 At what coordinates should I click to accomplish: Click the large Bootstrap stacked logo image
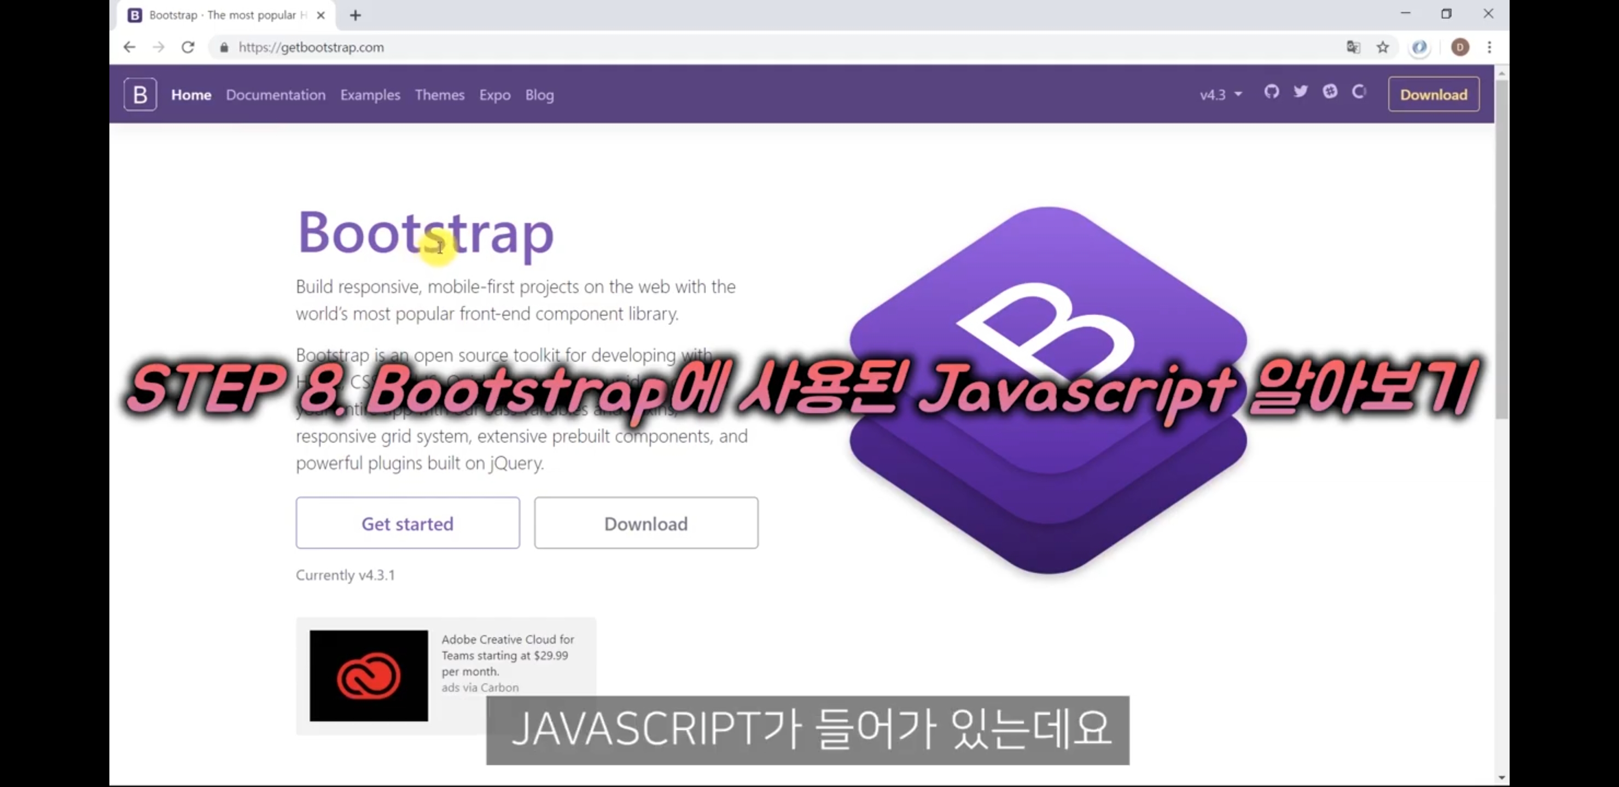1049,390
